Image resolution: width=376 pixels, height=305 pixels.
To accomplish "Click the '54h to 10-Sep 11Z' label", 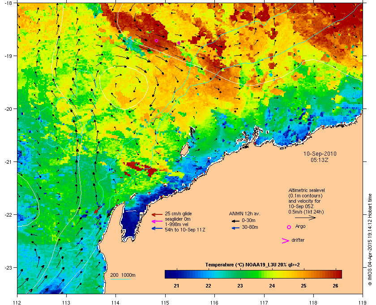I will (185, 230).
